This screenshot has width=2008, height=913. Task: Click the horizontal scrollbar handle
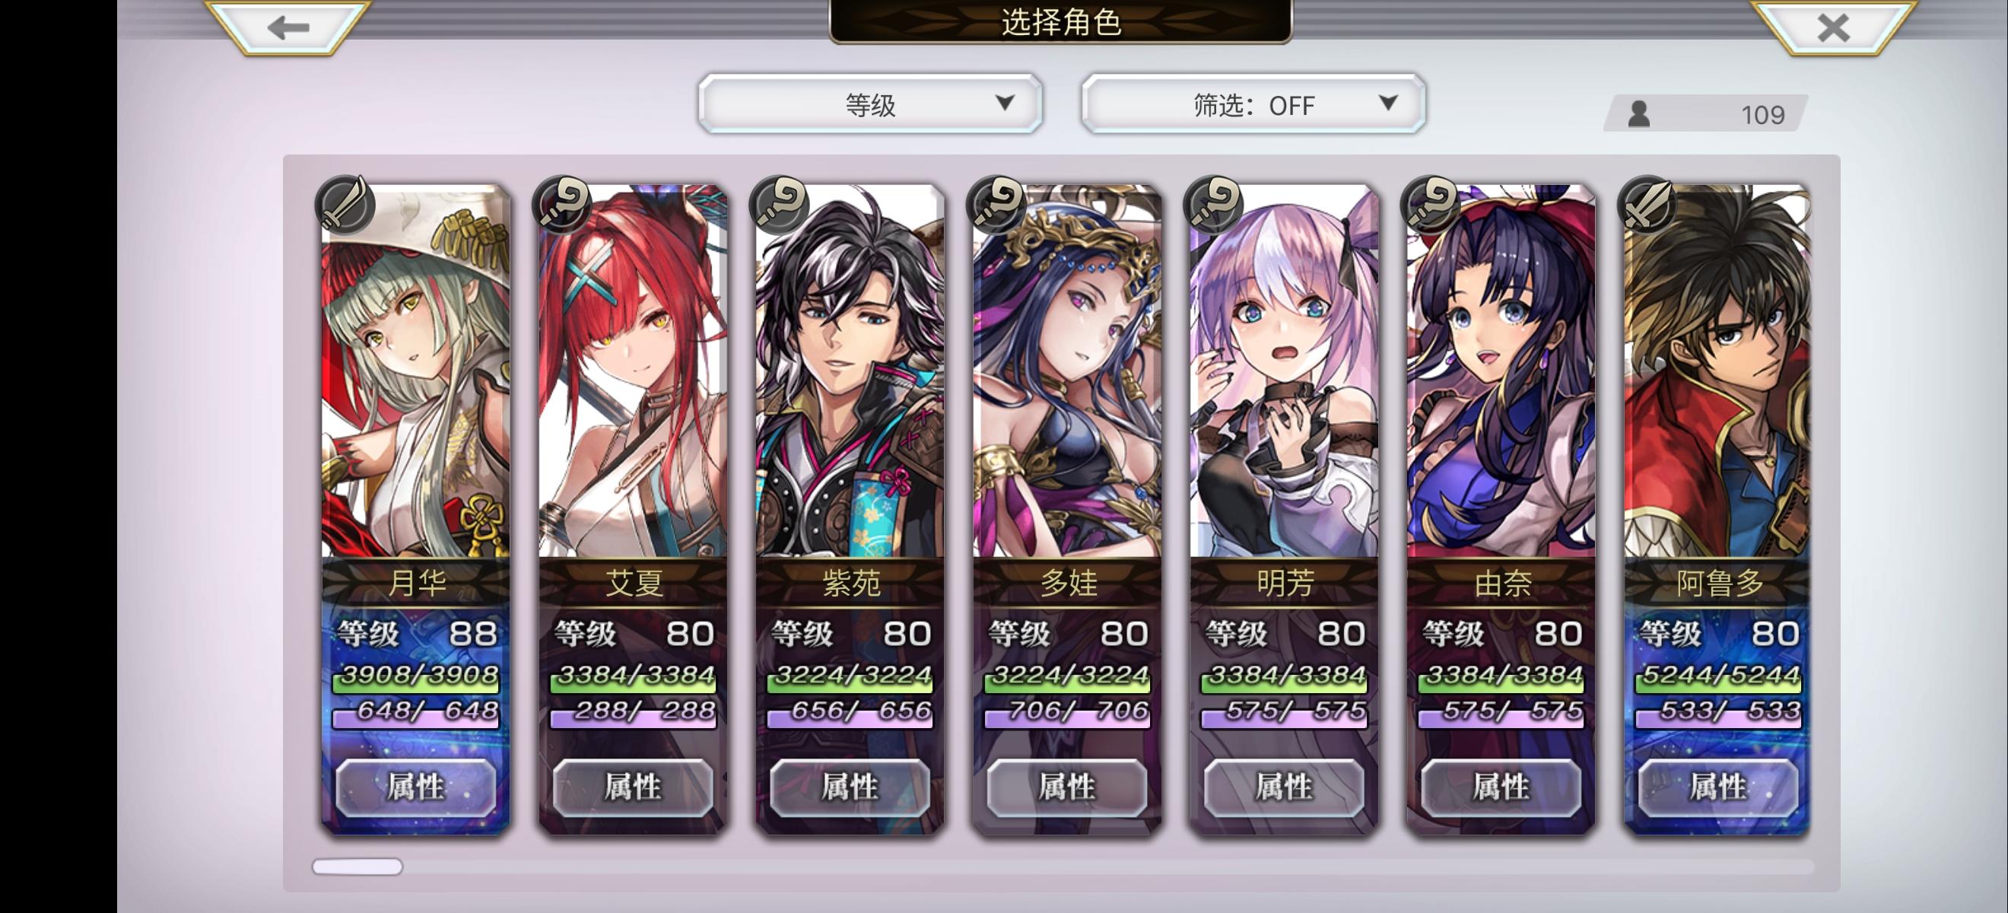[357, 867]
